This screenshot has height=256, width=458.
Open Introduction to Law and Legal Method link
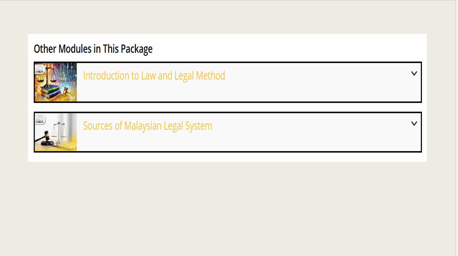[x=154, y=76]
